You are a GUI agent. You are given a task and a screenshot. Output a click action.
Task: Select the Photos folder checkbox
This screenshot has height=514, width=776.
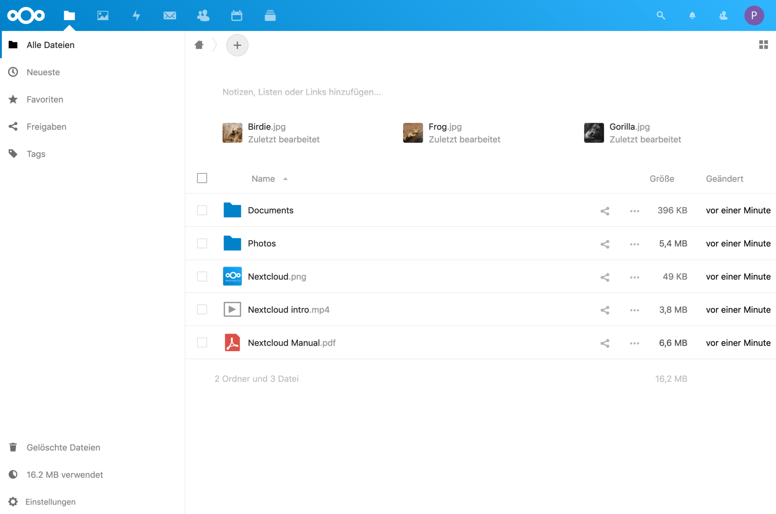click(x=202, y=243)
